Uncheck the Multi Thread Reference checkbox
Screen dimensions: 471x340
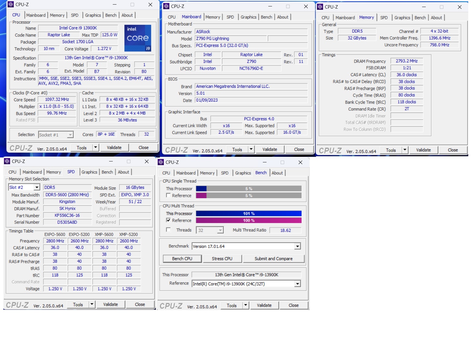(x=168, y=220)
